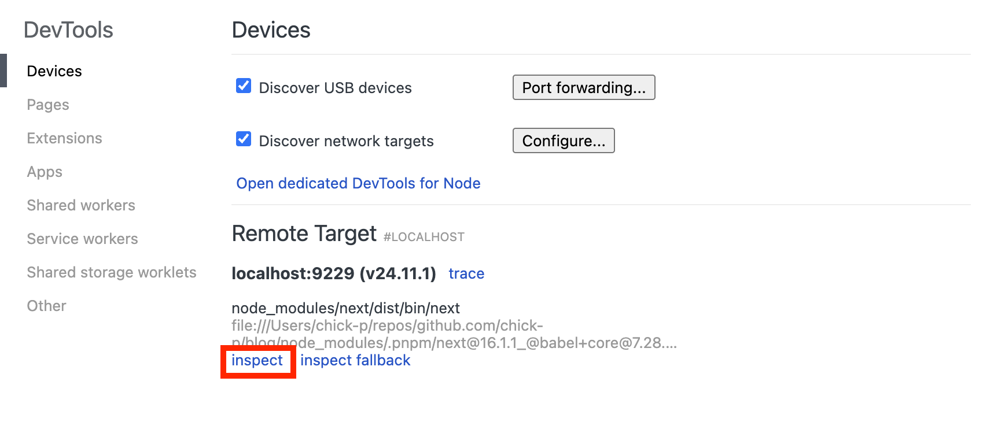Choose the inspect fallback link

(355, 361)
